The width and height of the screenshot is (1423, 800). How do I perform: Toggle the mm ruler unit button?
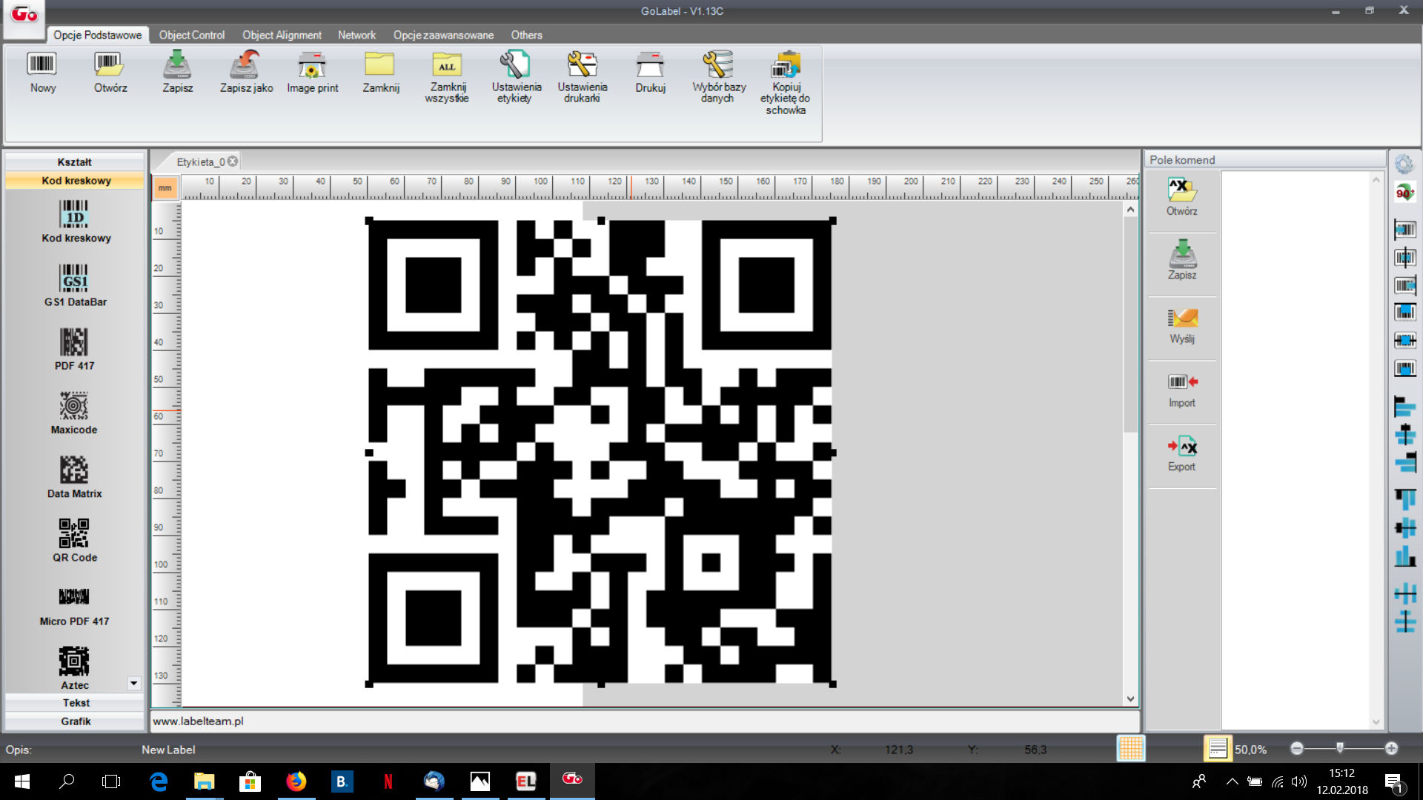(x=165, y=188)
